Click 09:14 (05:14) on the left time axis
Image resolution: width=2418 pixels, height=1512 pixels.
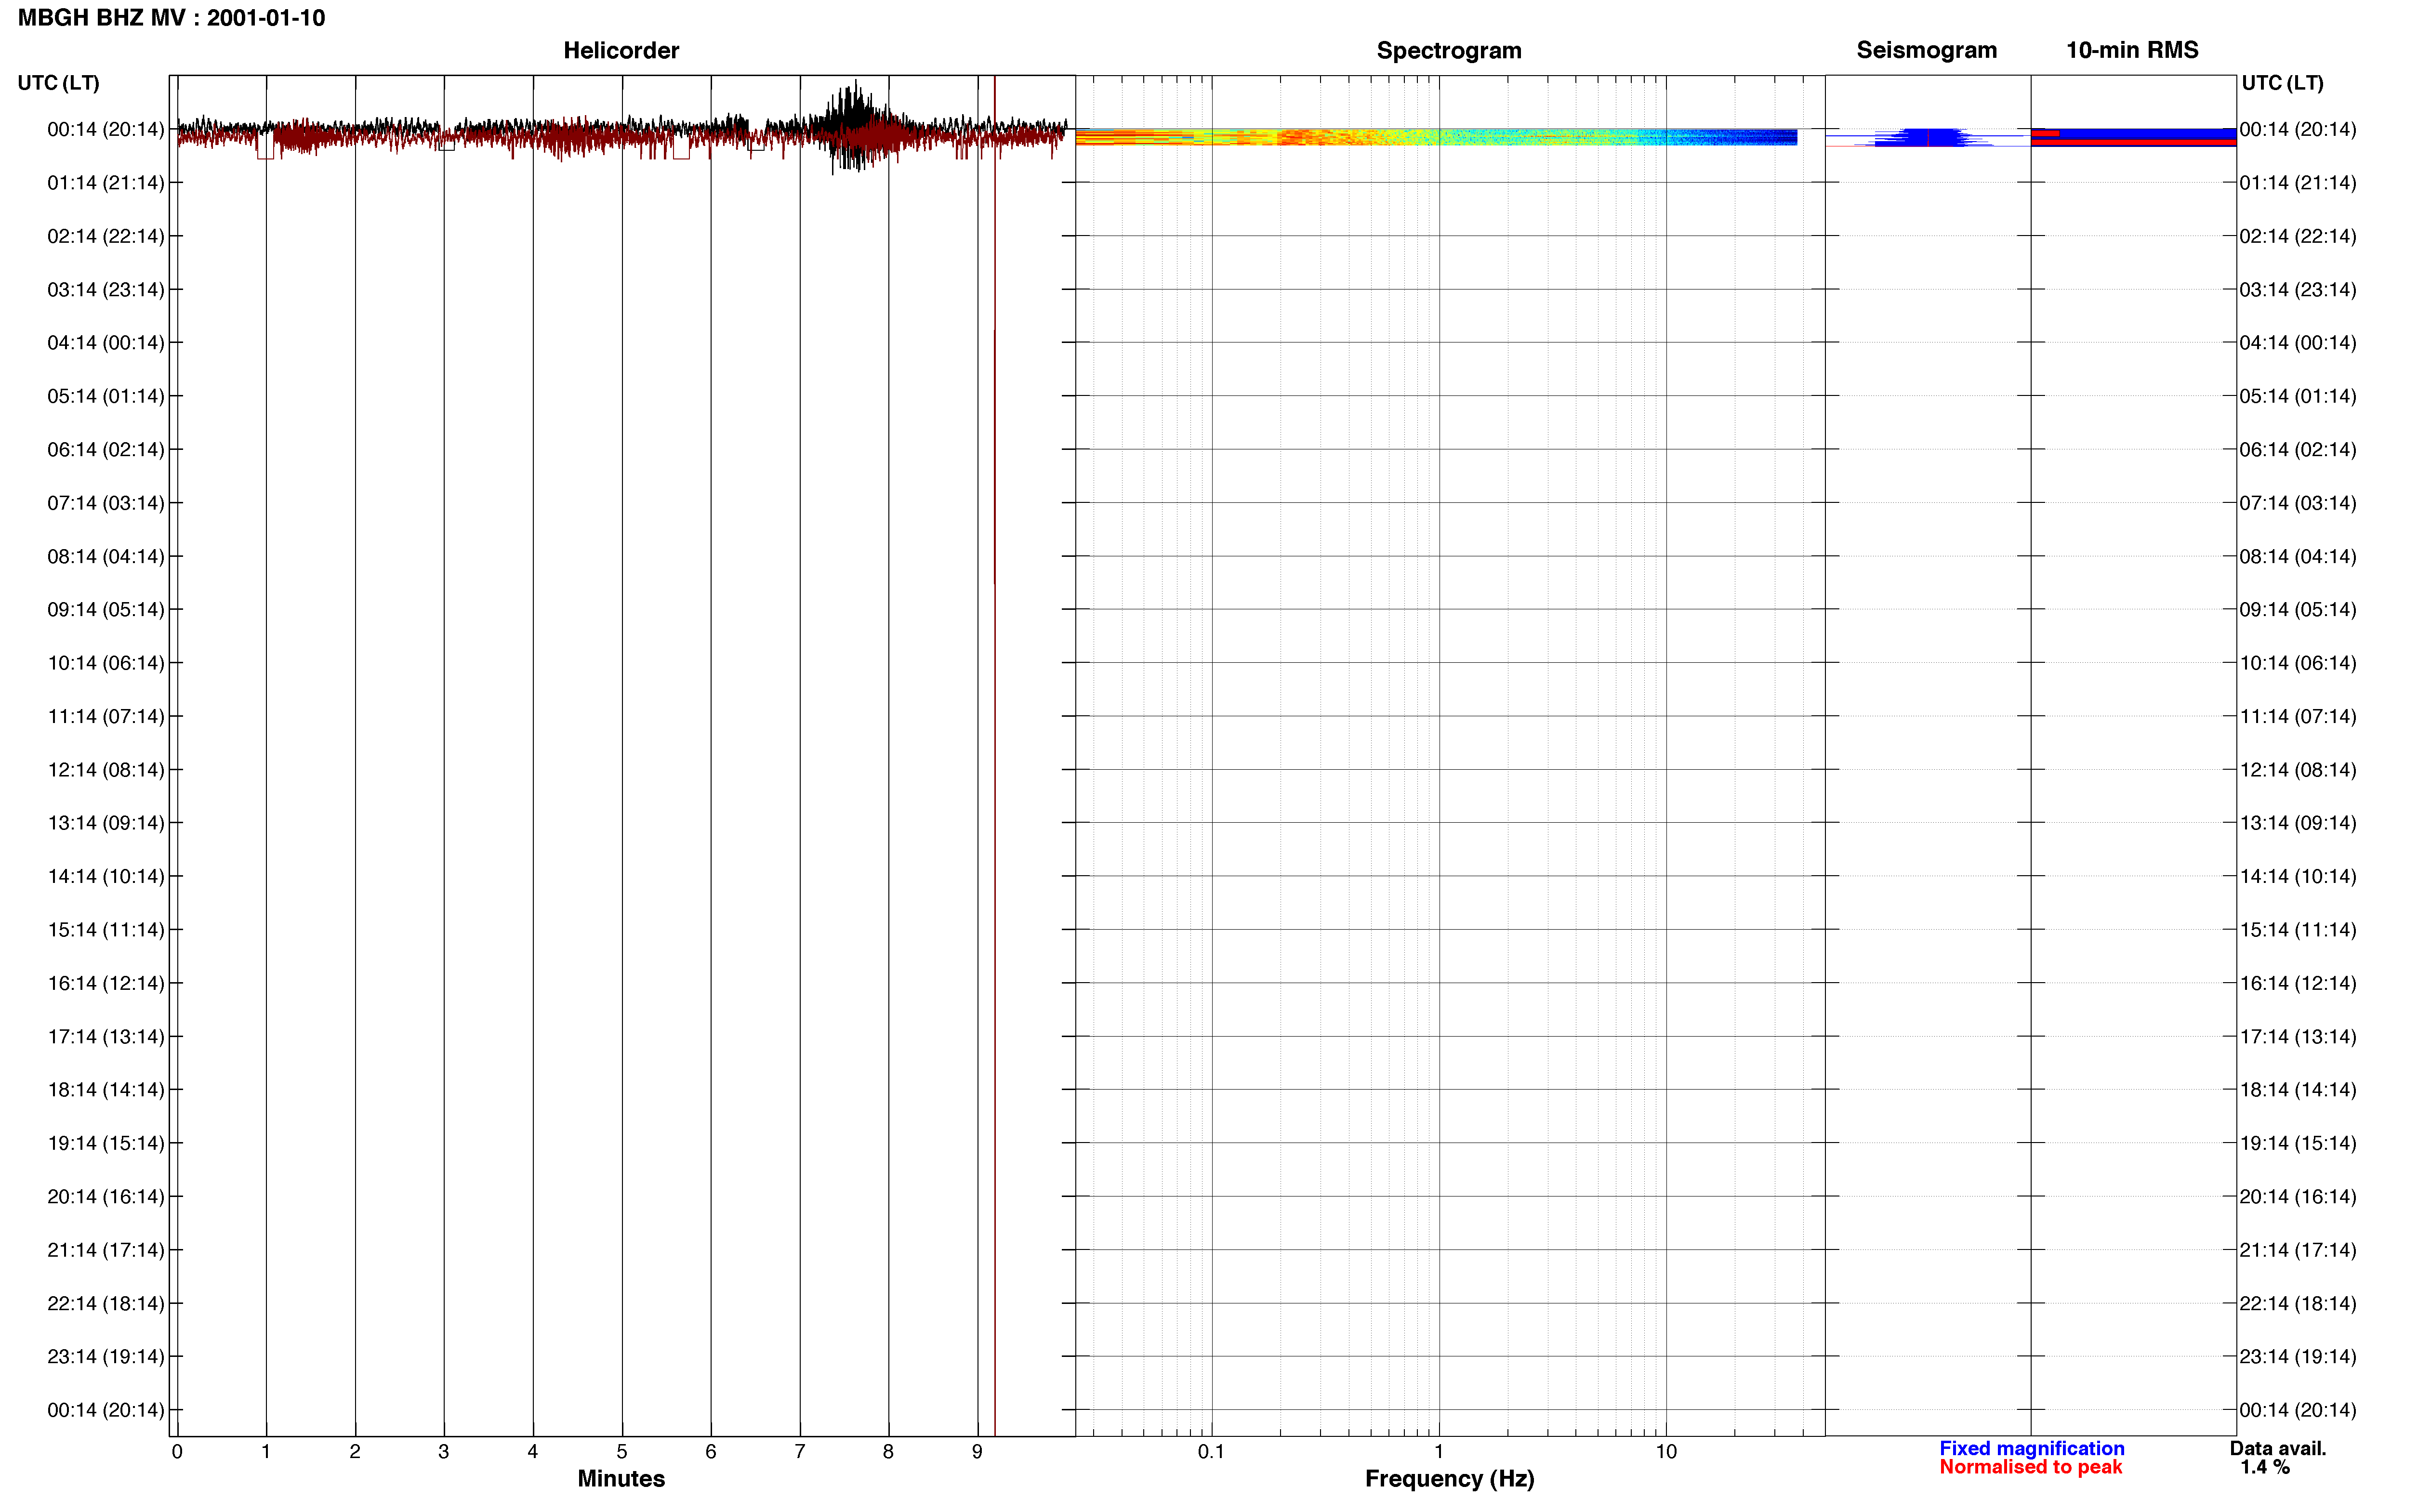click(x=105, y=610)
